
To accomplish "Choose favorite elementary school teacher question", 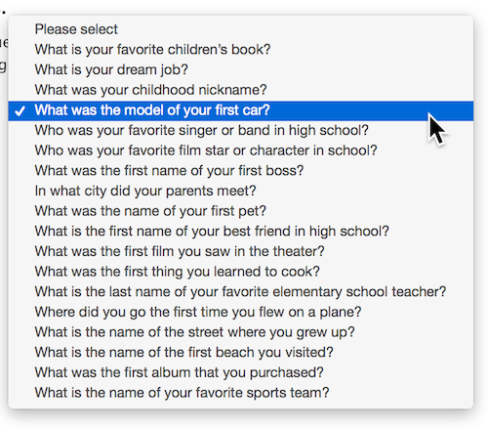I will pyautogui.click(x=241, y=292).
